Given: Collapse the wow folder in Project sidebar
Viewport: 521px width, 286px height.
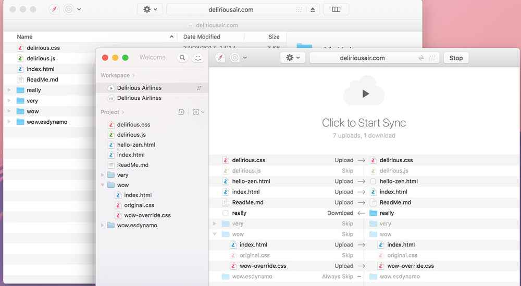Looking at the screenshot, I should pyautogui.click(x=102, y=185).
